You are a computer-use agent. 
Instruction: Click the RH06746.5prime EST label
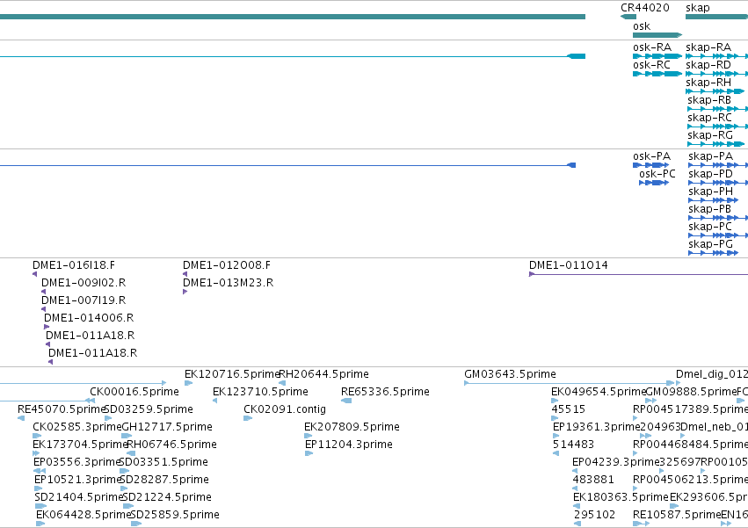click(x=171, y=445)
